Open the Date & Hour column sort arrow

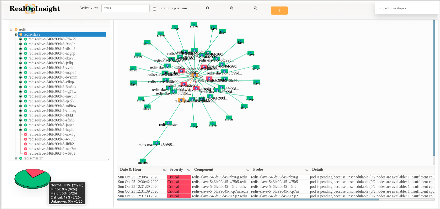(x=164, y=170)
